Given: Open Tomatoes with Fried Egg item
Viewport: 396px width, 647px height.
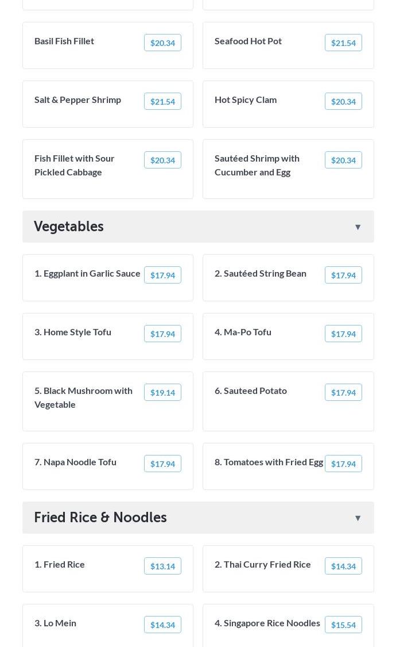Looking at the screenshot, I should 269,462.
